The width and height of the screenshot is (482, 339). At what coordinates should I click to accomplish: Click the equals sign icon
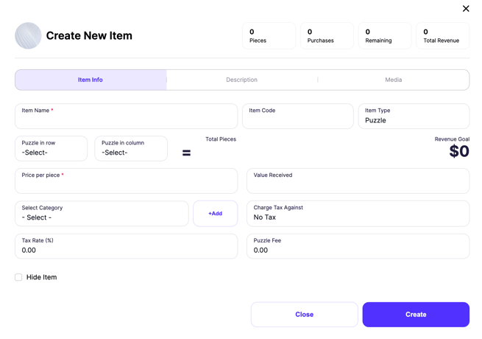click(187, 153)
